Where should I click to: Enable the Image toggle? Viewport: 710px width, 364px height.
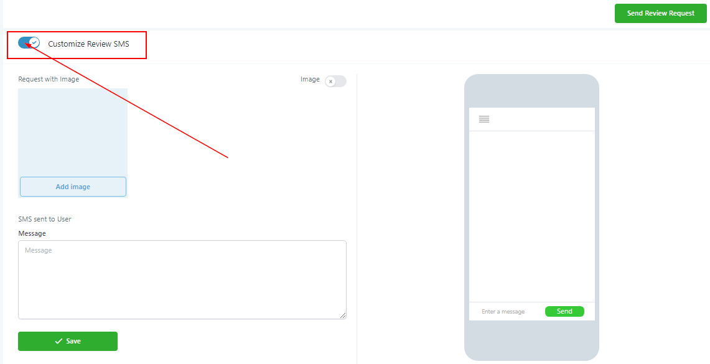[335, 82]
